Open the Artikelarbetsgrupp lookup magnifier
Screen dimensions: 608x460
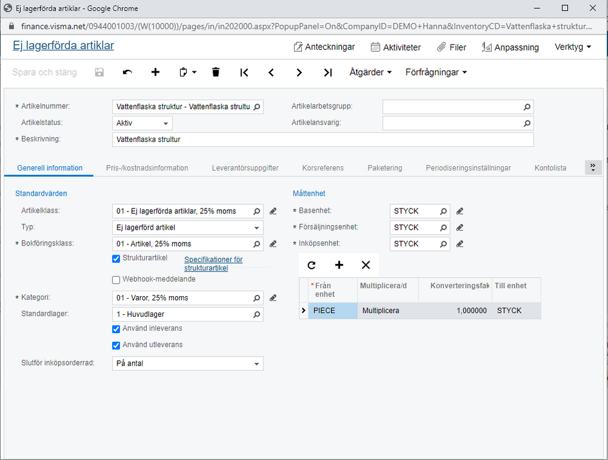coord(526,107)
